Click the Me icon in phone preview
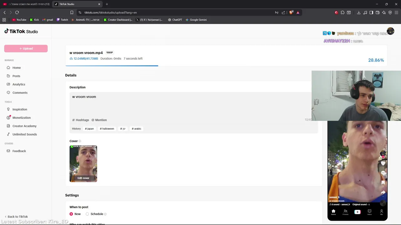This screenshot has width=401, height=225. pyautogui.click(x=382, y=212)
